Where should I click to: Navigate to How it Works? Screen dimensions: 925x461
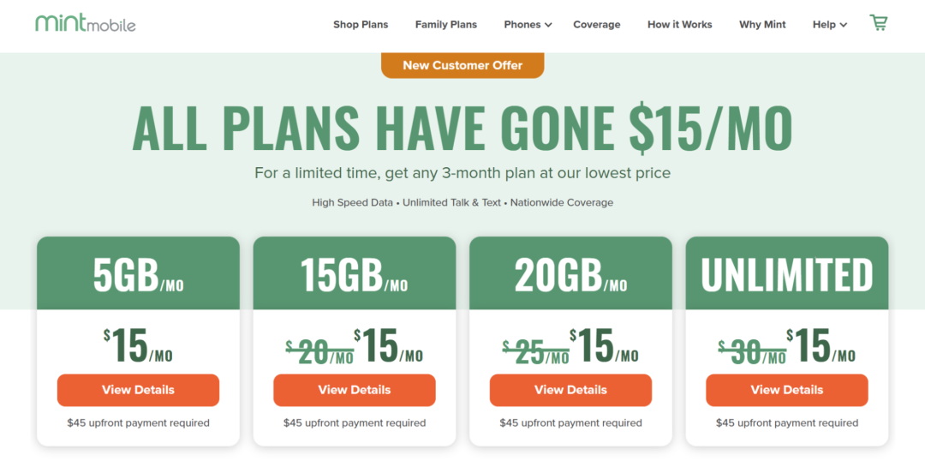click(x=680, y=25)
